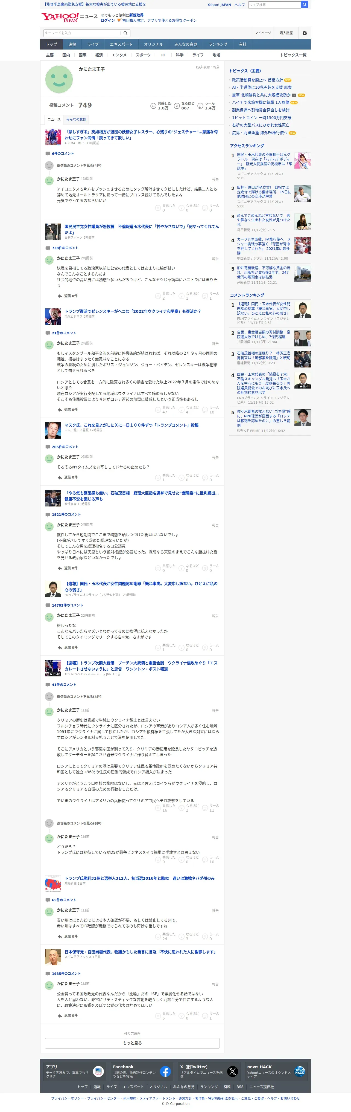Click なるほど reaction with count 3

coord(189,936)
